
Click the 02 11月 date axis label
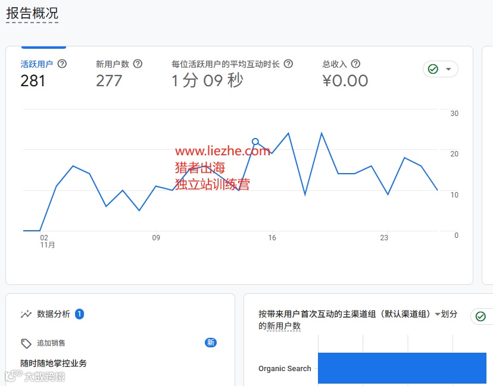tap(47, 241)
